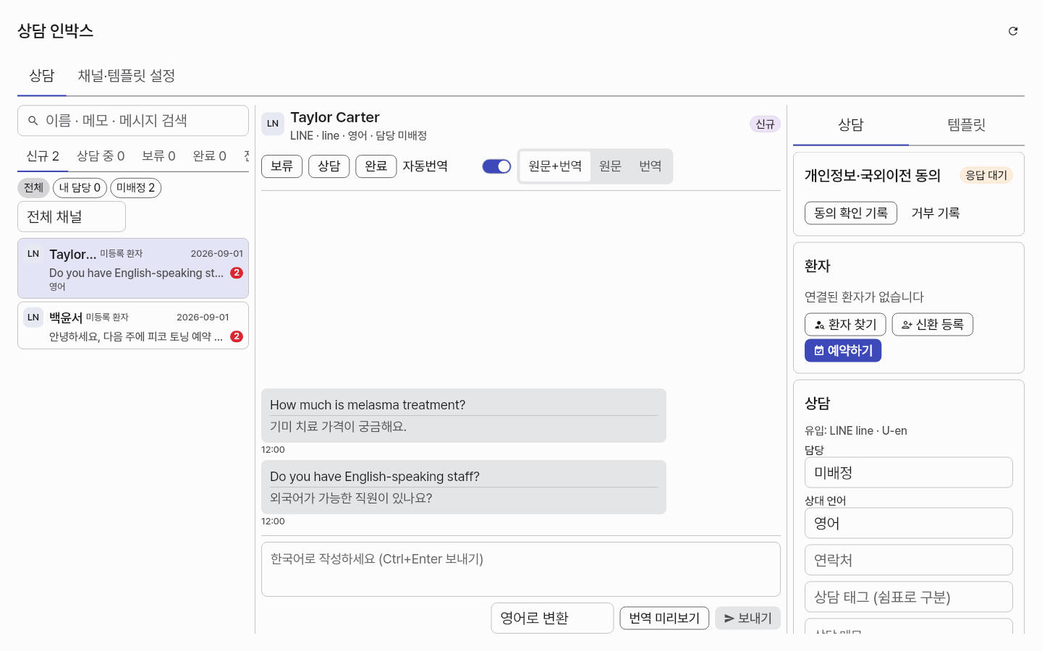
Task: Toggle the 자동번역 switch
Action: pyautogui.click(x=497, y=166)
